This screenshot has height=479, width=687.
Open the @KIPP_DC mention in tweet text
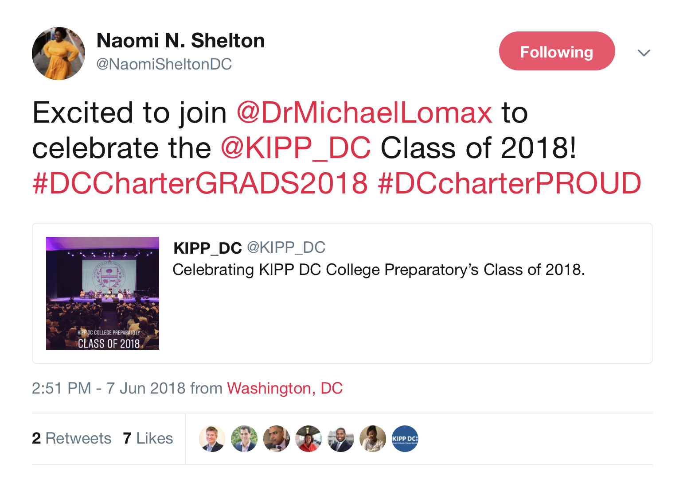point(296,148)
